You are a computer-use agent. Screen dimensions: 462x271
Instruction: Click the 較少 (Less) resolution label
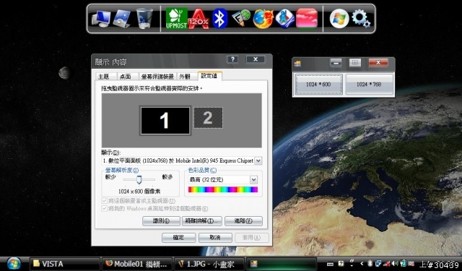110,177
